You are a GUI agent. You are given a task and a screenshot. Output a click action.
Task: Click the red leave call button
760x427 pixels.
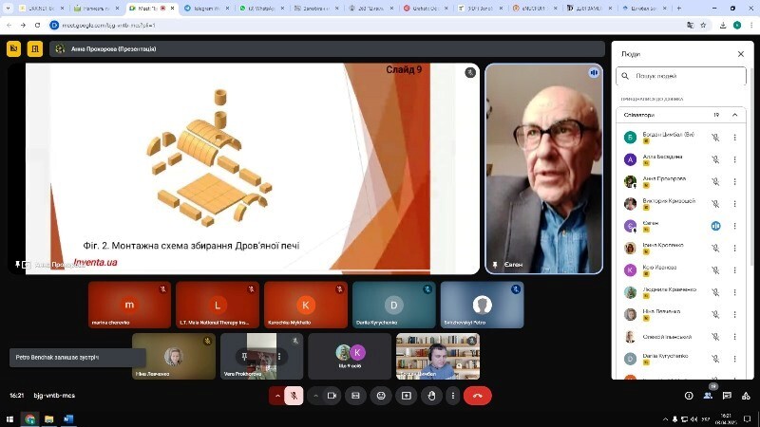coord(477,396)
